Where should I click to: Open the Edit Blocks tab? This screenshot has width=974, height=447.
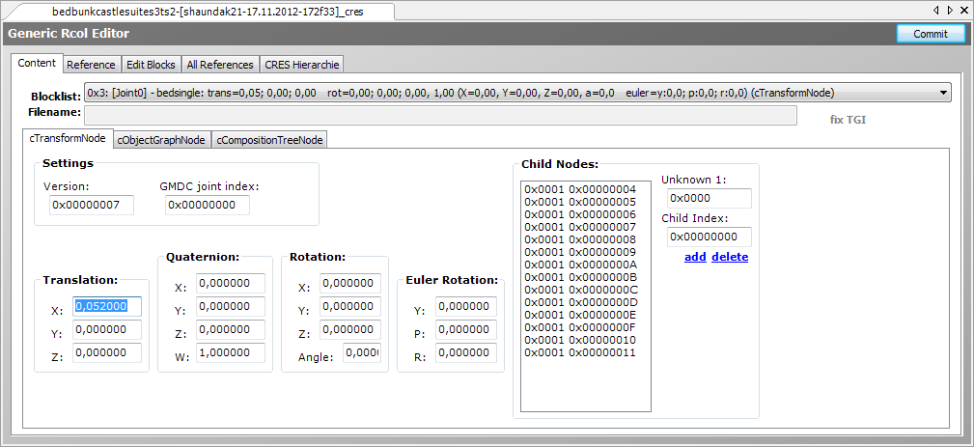point(151,65)
